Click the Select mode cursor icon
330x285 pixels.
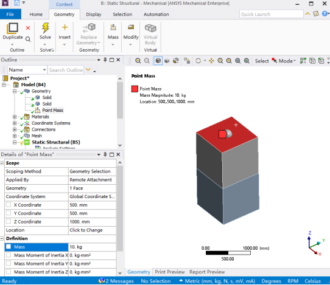click(274, 61)
